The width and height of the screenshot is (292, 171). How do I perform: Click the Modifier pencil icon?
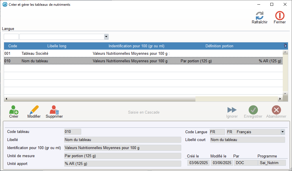[34, 110]
